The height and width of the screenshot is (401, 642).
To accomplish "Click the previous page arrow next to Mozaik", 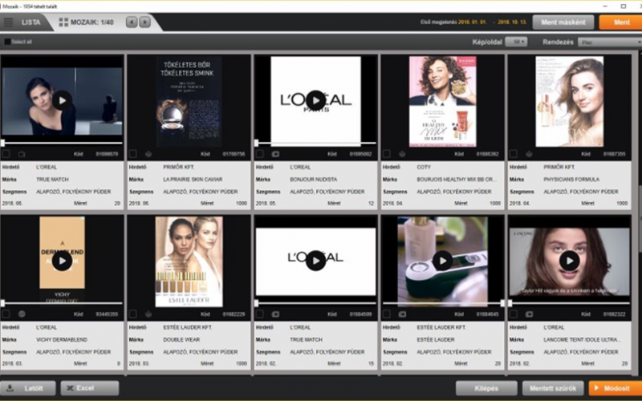I will (x=132, y=22).
